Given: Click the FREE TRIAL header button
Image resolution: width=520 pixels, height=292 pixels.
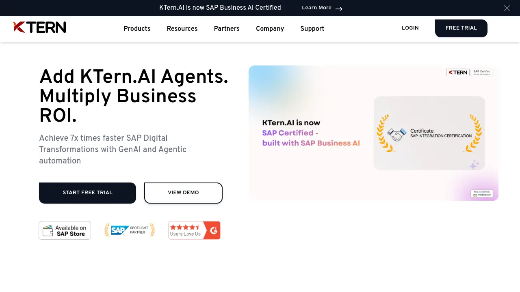Looking at the screenshot, I should [x=461, y=28].
